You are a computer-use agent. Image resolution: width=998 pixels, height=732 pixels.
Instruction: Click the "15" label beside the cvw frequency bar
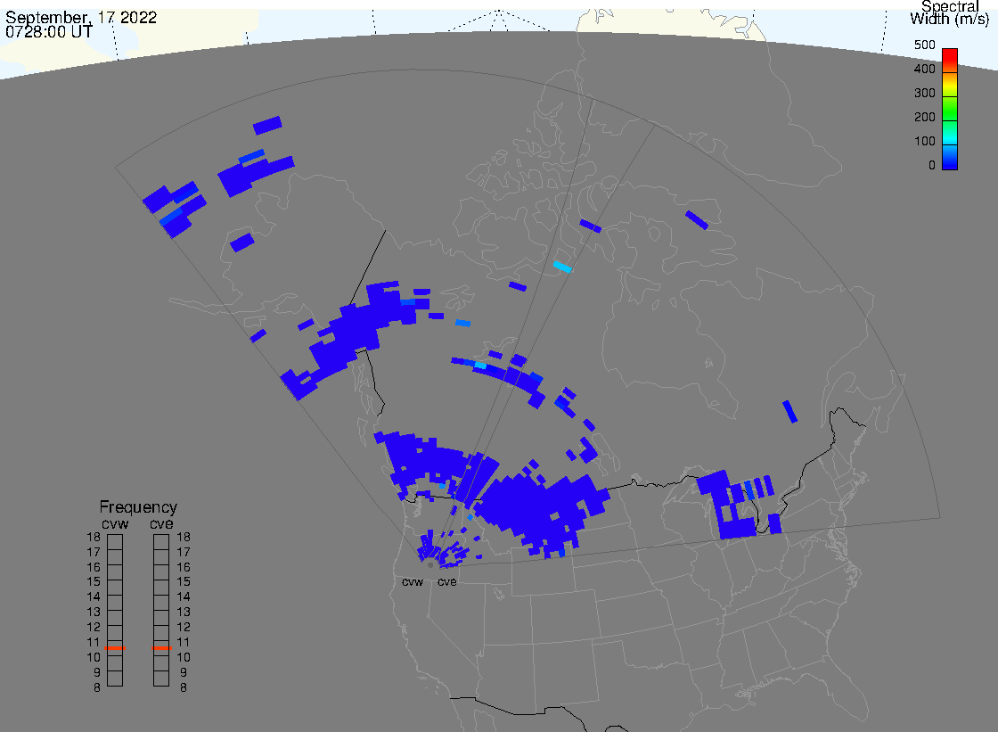click(94, 581)
